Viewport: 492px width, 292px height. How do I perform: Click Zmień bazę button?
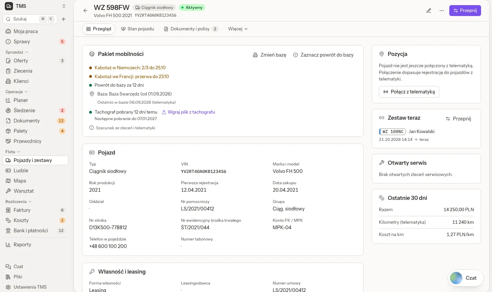[270, 55]
